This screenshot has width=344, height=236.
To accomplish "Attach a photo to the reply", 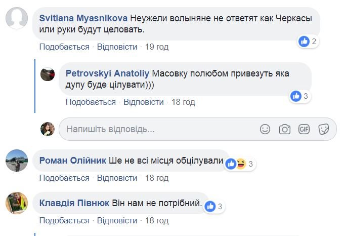I will [285, 129].
